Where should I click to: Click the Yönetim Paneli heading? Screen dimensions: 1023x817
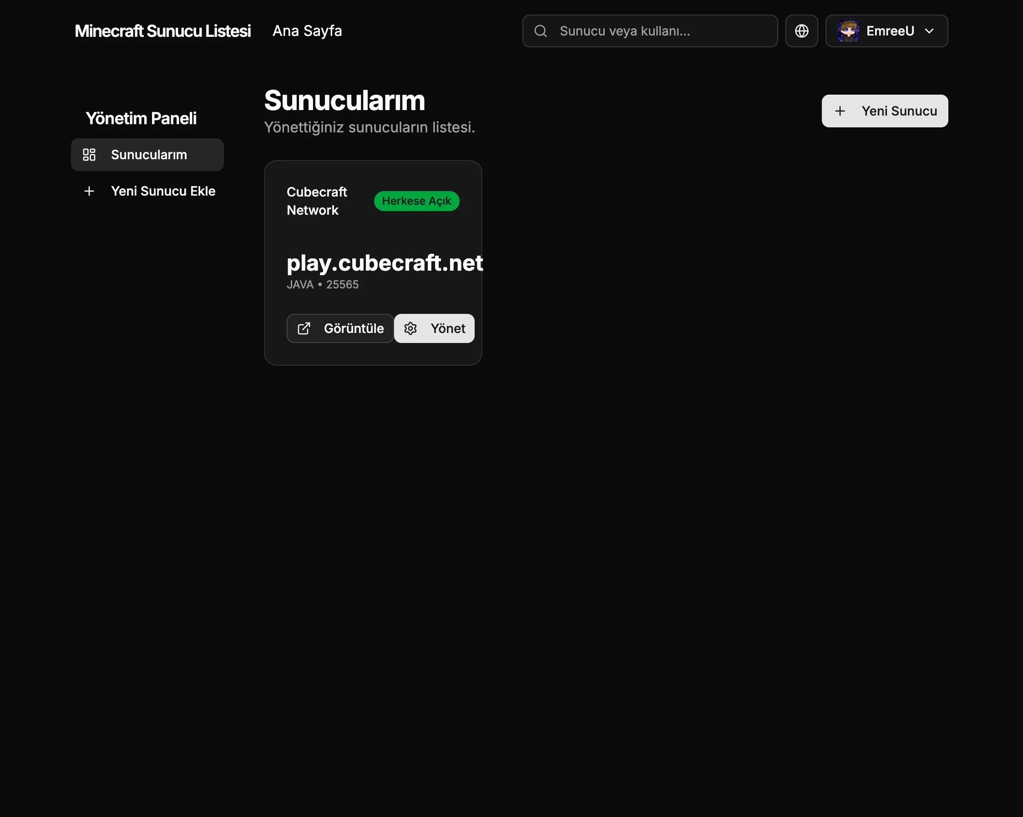point(141,119)
